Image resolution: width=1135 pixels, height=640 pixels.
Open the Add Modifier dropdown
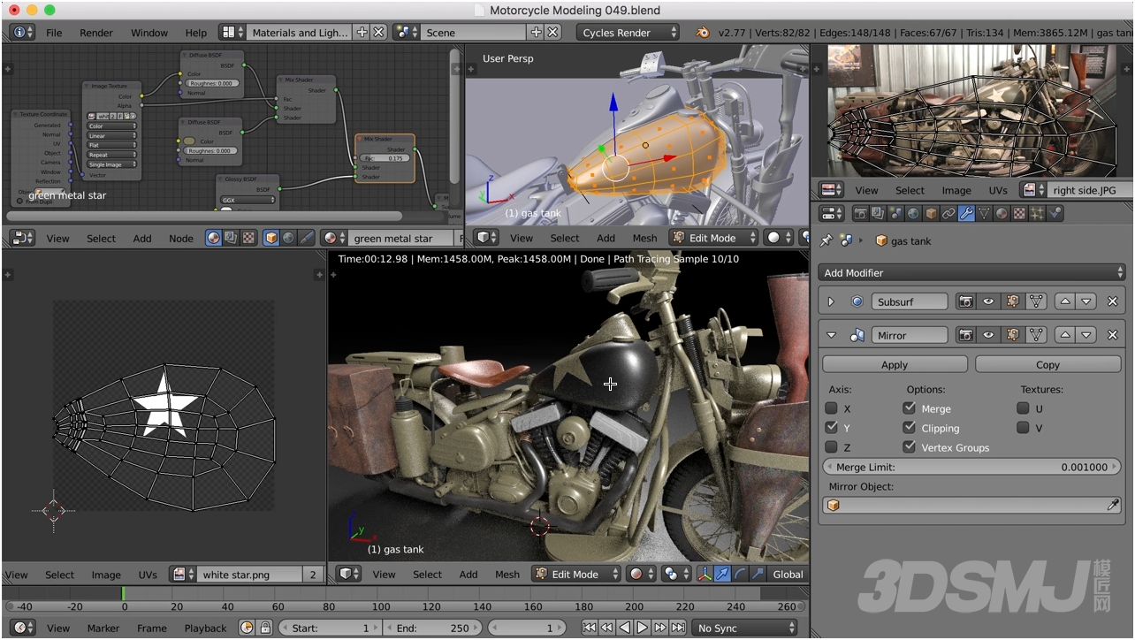click(971, 272)
